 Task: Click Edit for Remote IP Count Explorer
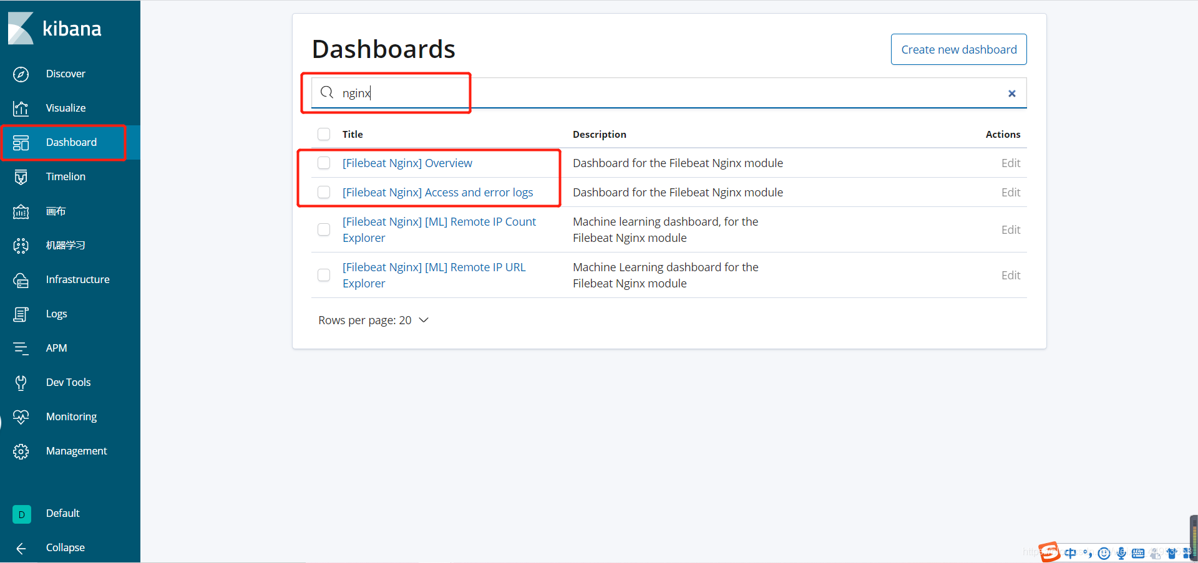point(1011,229)
